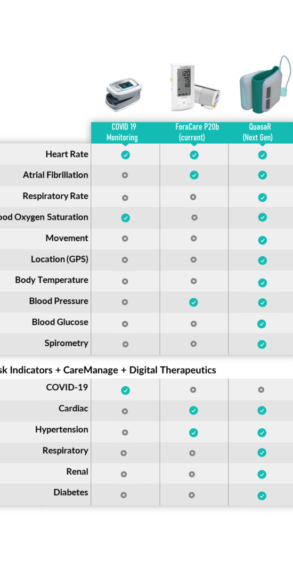Click the Spirometry checkmark under QuasaR

tap(262, 344)
